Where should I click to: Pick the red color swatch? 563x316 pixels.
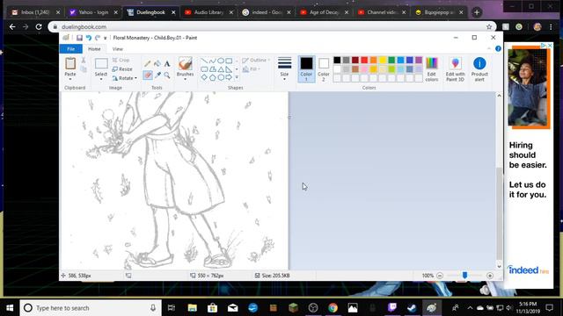(364, 60)
